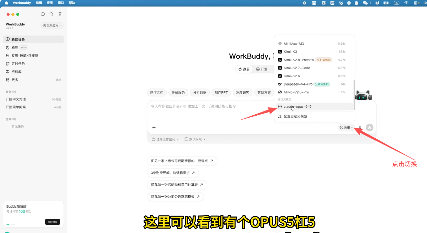Click the QQ penguin menu bar icon

357,3
